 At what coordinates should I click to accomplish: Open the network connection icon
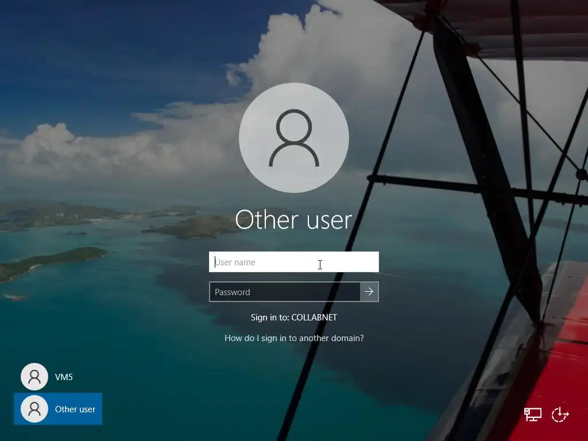(x=532, y=415)
